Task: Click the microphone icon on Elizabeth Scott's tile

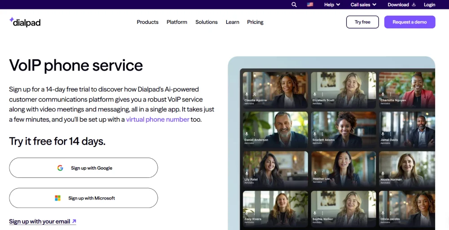Action: (x=315, y=94)
